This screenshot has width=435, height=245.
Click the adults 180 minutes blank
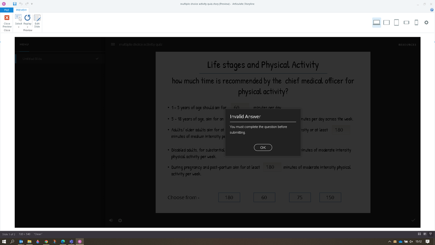[x=341, y=130]
